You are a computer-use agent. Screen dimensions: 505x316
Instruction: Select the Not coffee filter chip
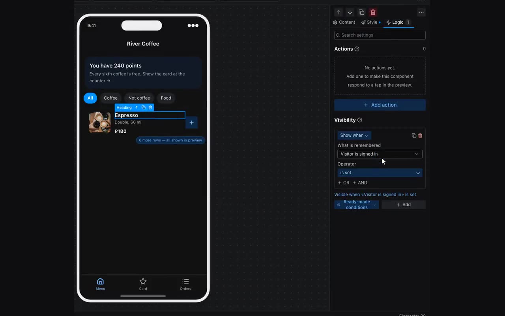pos(139,98)
